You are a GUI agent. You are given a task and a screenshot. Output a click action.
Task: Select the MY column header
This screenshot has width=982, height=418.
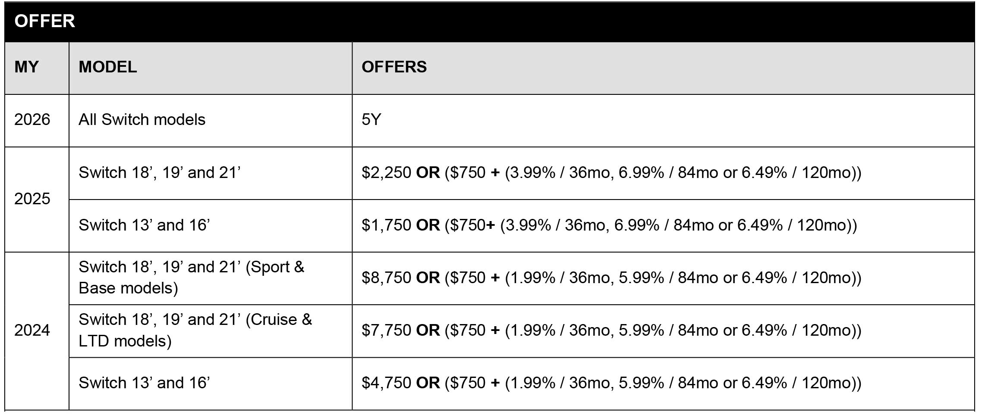point(27,67)
